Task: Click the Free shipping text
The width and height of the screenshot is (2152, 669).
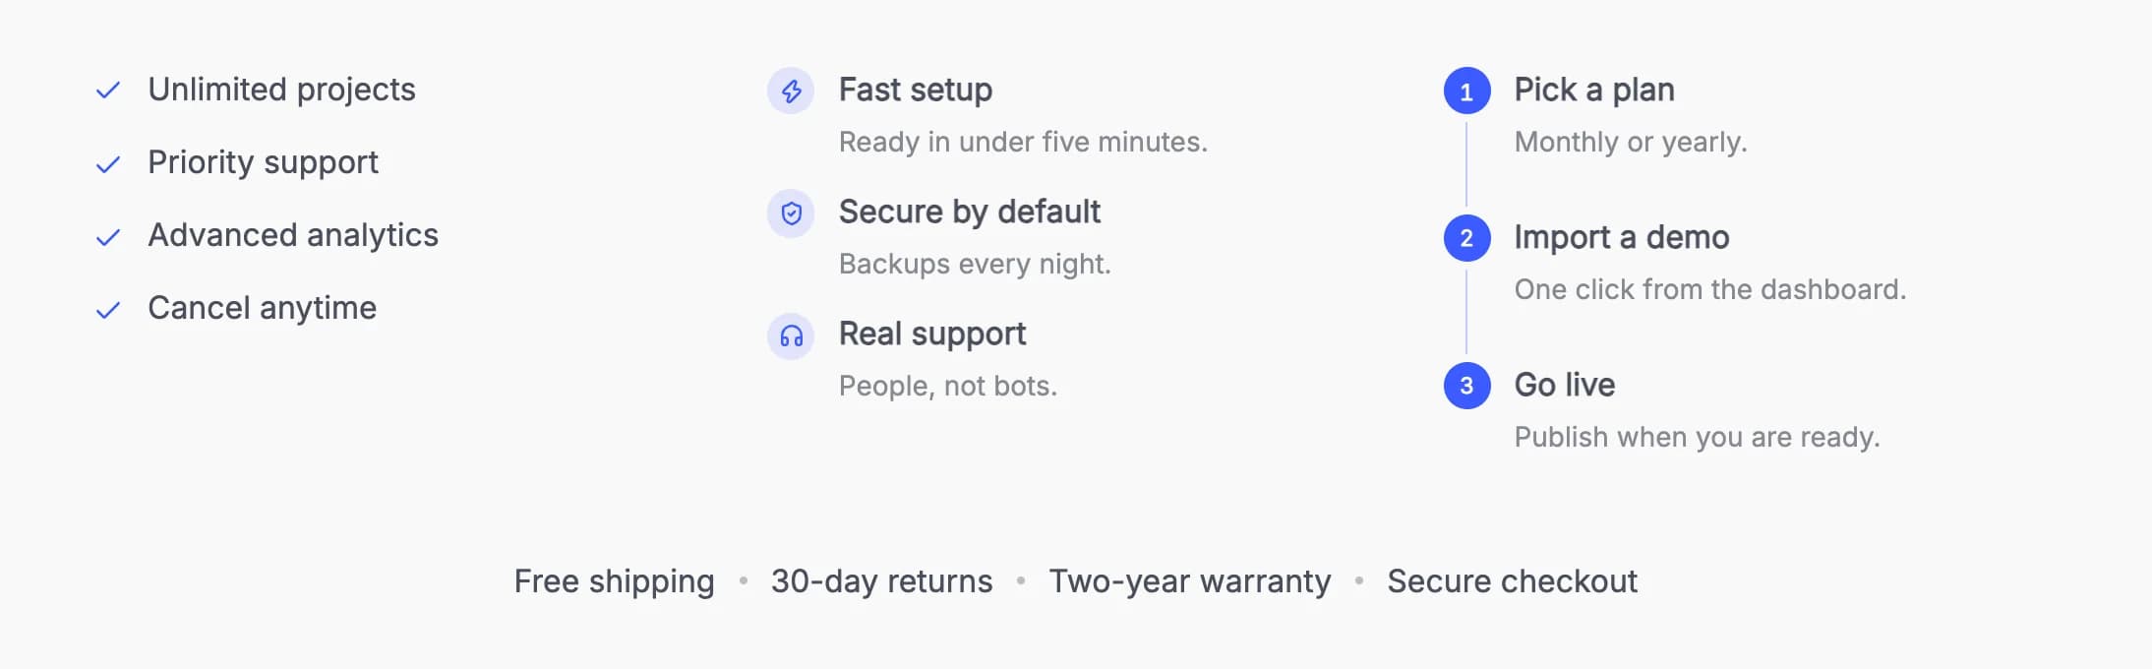Action: coord(614,581)
